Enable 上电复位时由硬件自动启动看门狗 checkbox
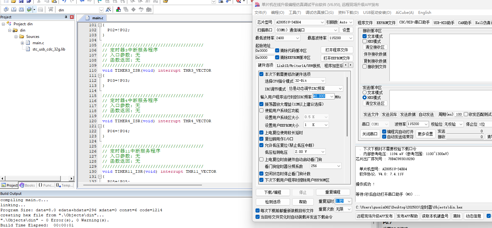Screen dimensions: 492x228 (261, 159)
